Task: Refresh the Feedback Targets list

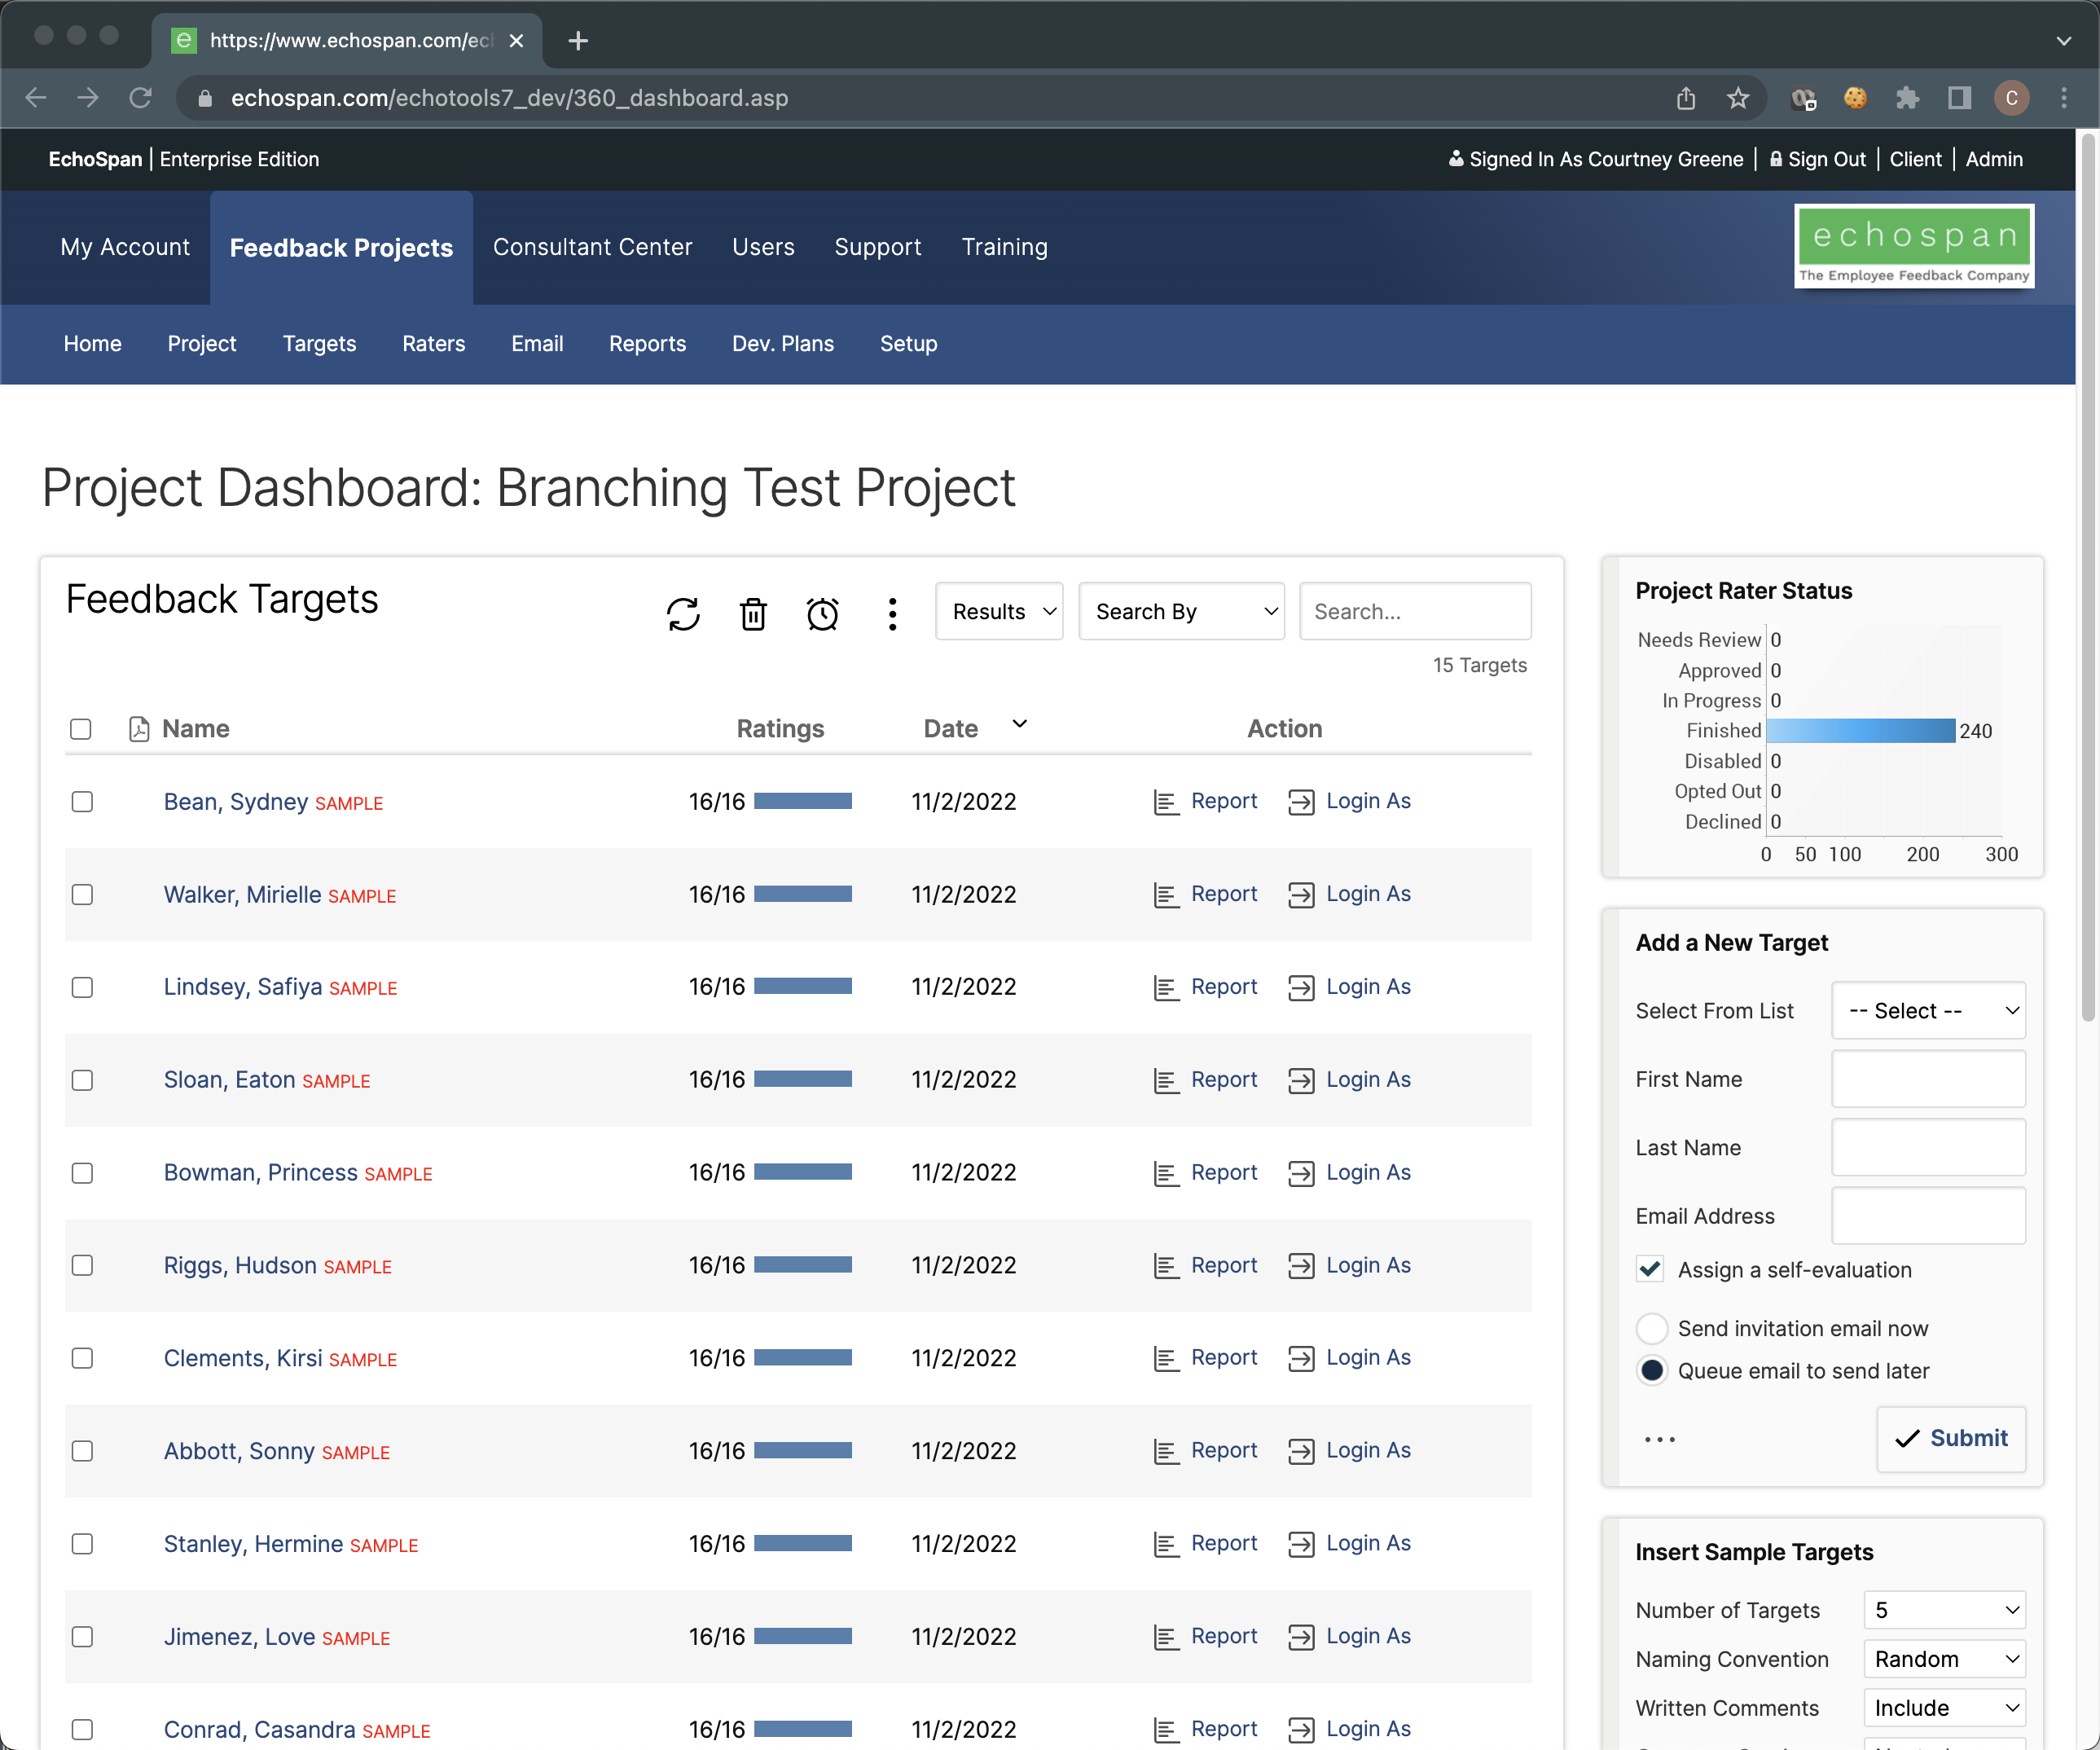Action: [x=684, y=614]
